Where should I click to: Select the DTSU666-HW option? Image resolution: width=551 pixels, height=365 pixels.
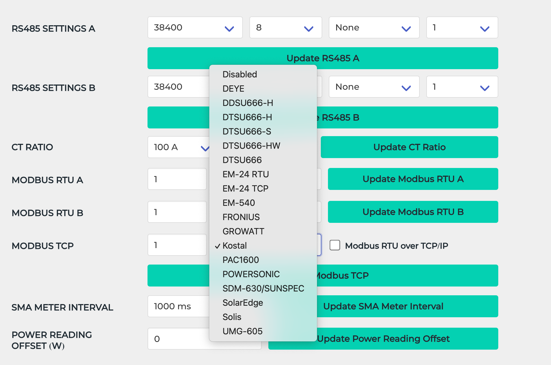tap(251, 146)
